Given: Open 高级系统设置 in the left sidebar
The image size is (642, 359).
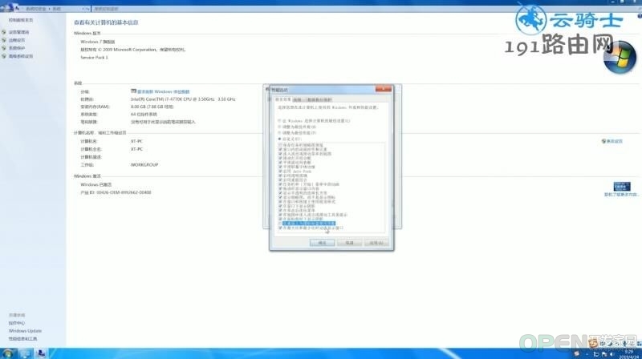Looking at the screenshot, I should (x=21, y=56).
